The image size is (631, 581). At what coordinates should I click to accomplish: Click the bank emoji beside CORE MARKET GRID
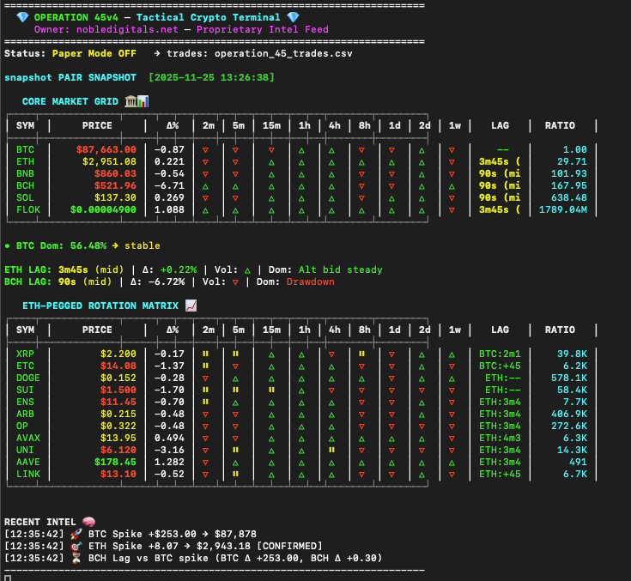(x=130, y=101)
